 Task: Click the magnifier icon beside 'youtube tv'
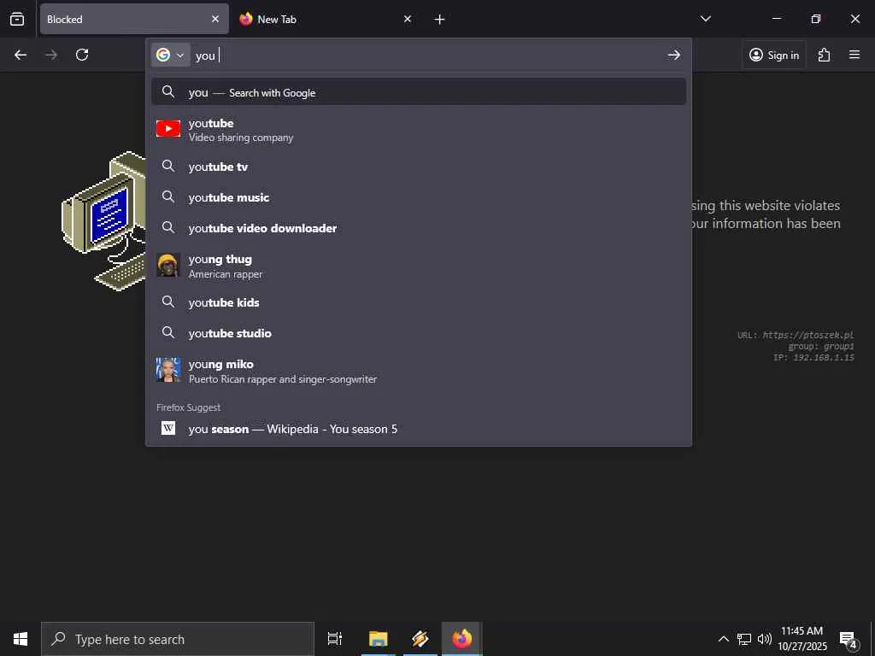click(168, 166)
